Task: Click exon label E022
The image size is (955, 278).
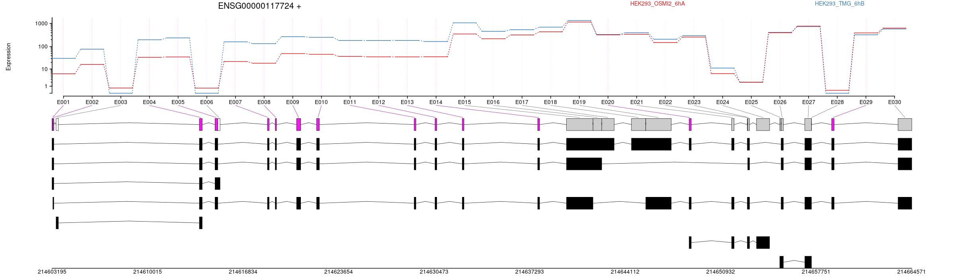Action: pos(665,102)
